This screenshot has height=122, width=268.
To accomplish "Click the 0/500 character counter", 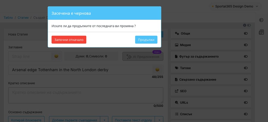I will tap(158, 106).
